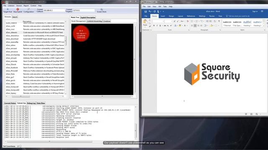Screen dimensions: 268x150
Task: Open the font name dropdown
Action: (x=163, y=21)
